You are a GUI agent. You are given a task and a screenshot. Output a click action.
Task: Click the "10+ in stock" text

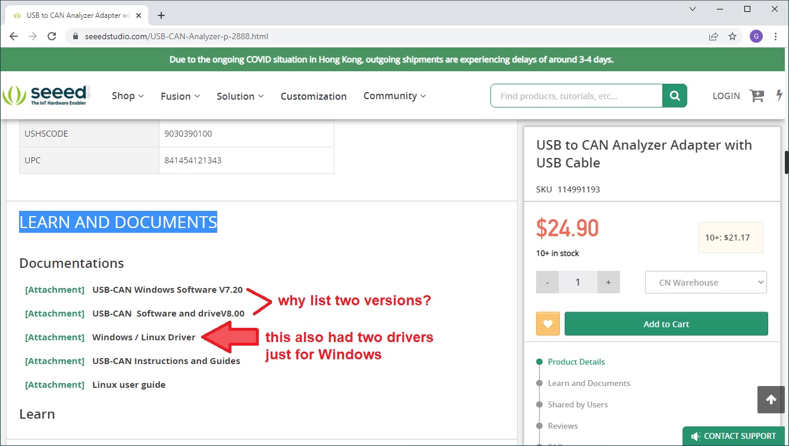click(558, 253)
